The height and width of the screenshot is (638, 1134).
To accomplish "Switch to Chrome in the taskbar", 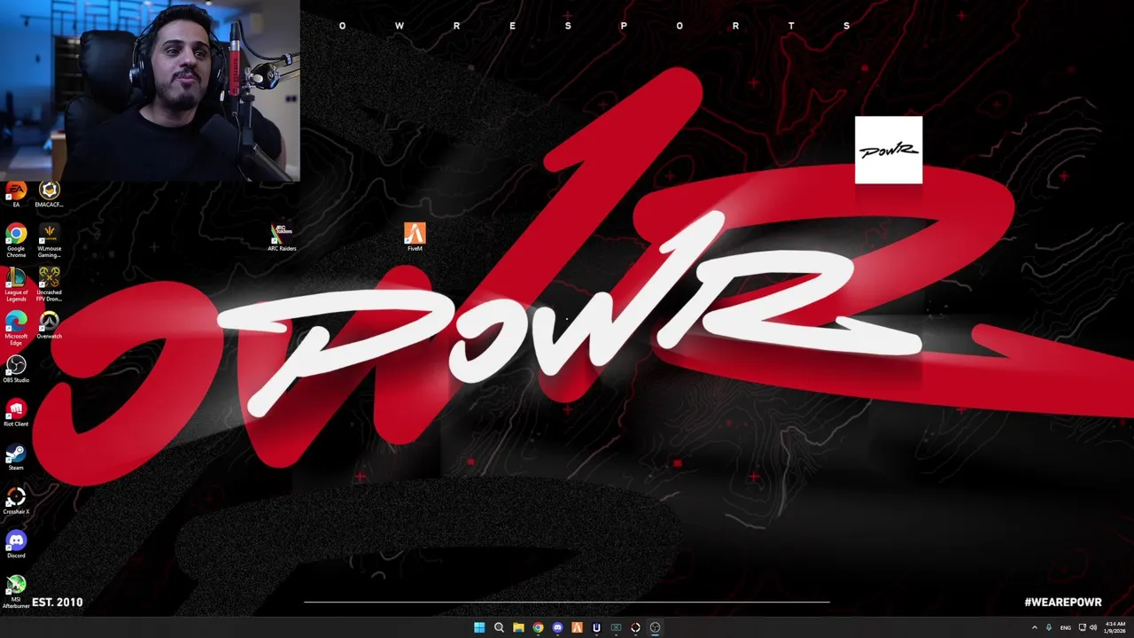I will pyautogui.click(x=538, y=627).
